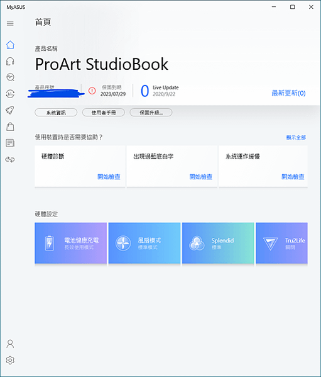The image size is (321, 377).
Task: Open 電池健康充電 battery charging tile
Action: pyautogui.click(x=71, y=243)
